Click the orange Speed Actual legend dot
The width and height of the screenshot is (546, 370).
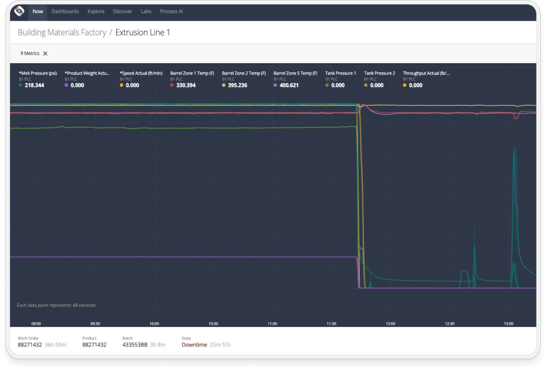(x=122, y=85)
